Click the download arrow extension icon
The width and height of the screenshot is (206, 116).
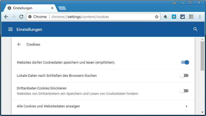pos(166,17)
